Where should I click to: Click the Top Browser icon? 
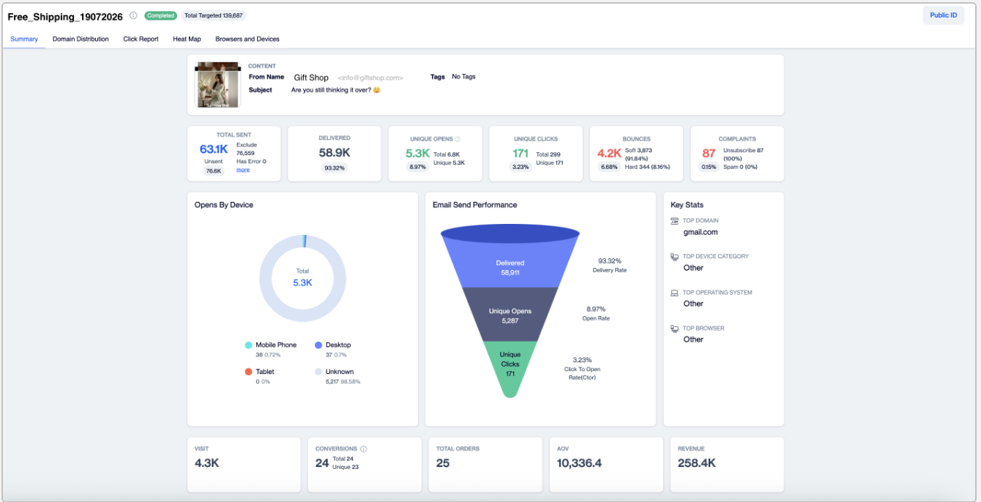tap(674, 329)
